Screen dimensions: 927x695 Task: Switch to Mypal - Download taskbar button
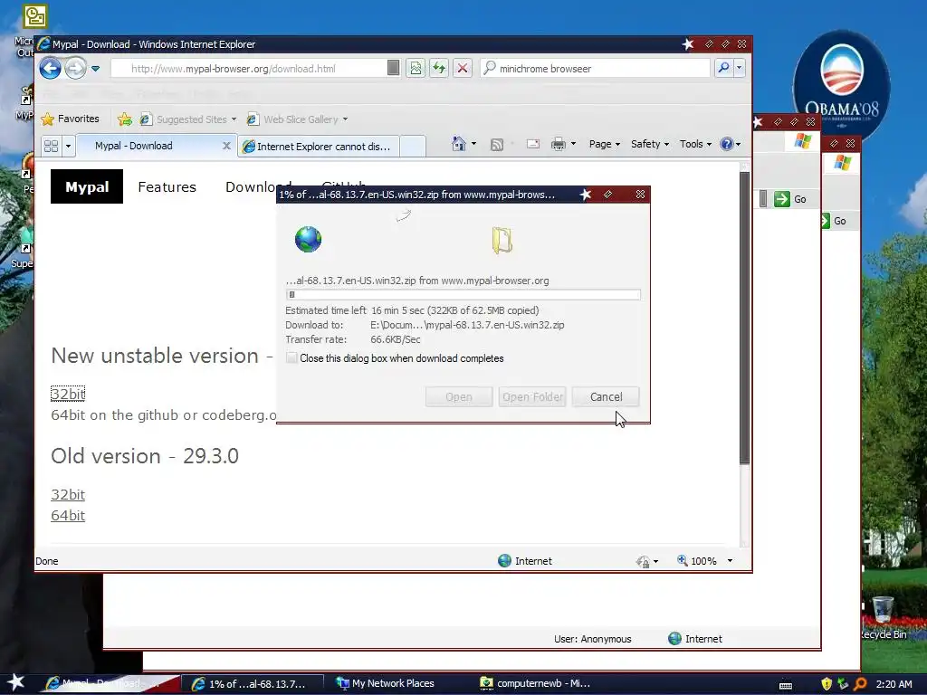pos(111,684)
